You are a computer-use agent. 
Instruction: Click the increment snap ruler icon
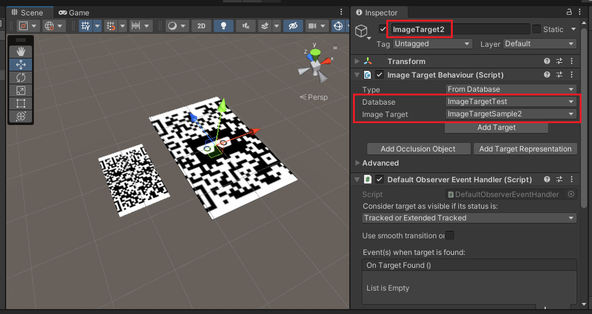[x=136, y=26]
